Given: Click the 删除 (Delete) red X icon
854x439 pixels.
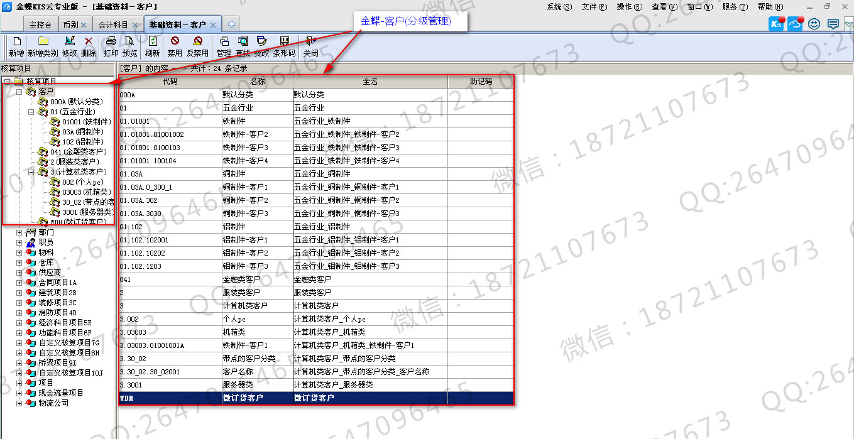Looking at the screenshot, I should (x=89, y=42).
